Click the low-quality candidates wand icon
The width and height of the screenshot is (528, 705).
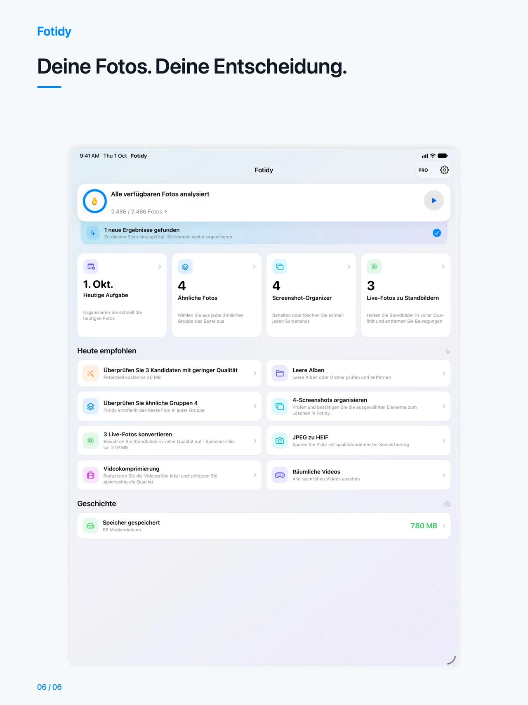click(x=91, y=374)
